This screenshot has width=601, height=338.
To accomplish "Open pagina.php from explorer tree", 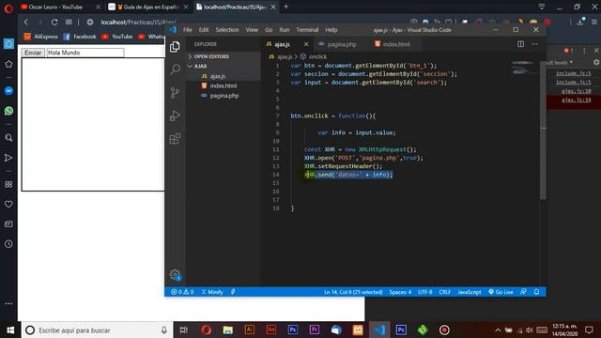I will point(224,96).
